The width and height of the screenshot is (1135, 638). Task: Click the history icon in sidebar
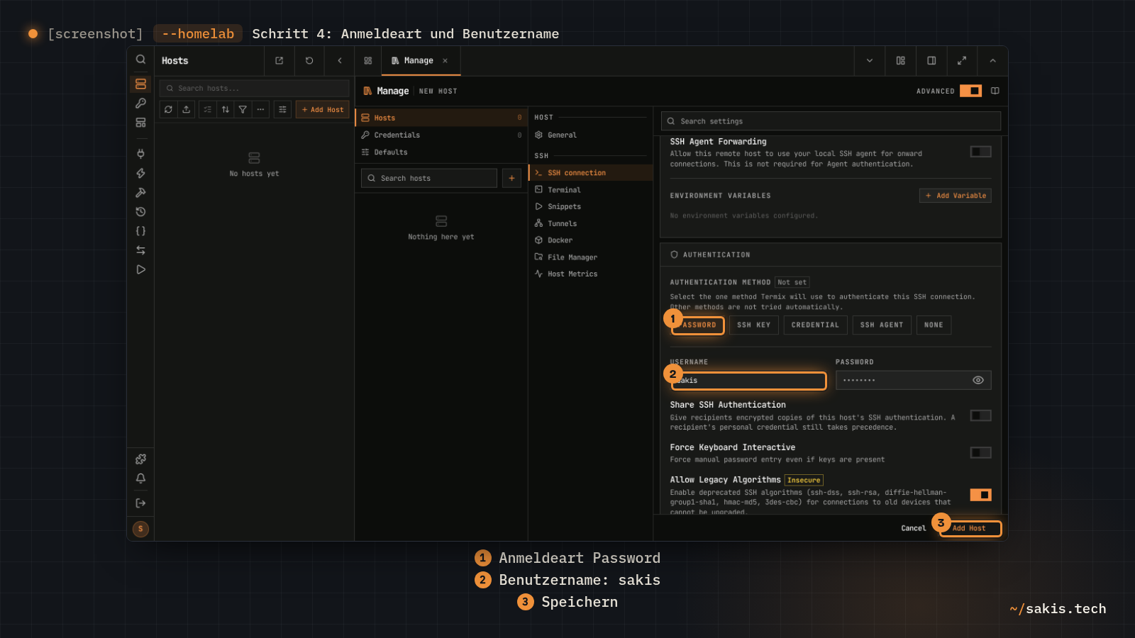coord(140,212)
